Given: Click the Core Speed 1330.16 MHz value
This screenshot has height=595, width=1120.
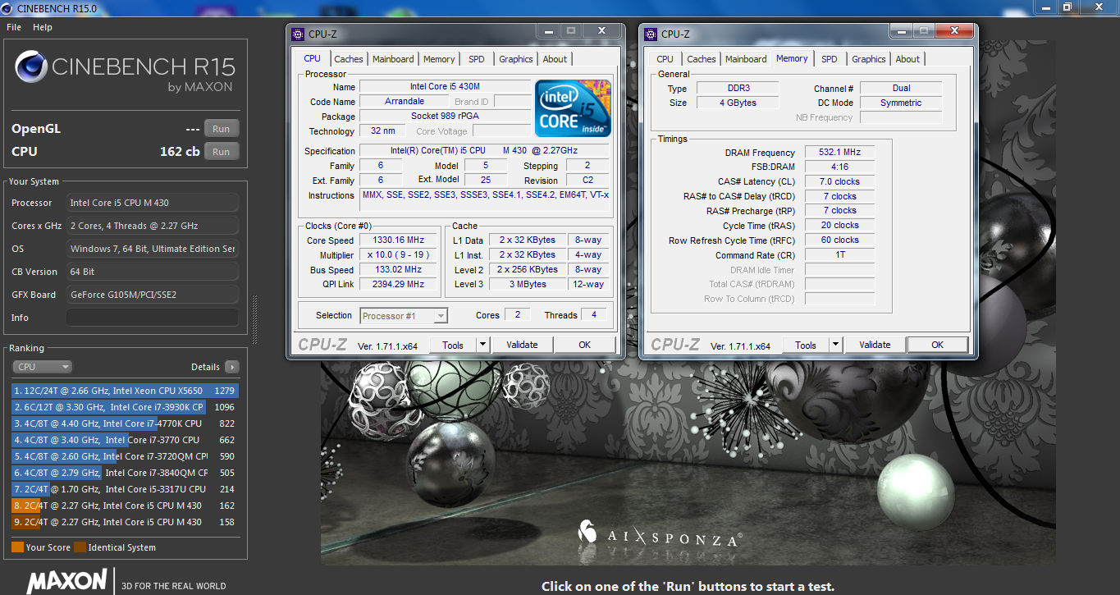Looking at the screenshot, I should click(x=399, y=240).
